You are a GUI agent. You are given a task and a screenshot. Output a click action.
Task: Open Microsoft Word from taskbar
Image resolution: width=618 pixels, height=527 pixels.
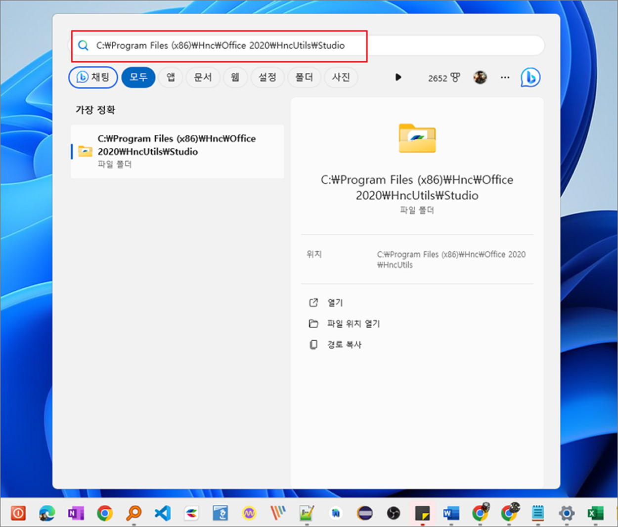tap(451, 513)
